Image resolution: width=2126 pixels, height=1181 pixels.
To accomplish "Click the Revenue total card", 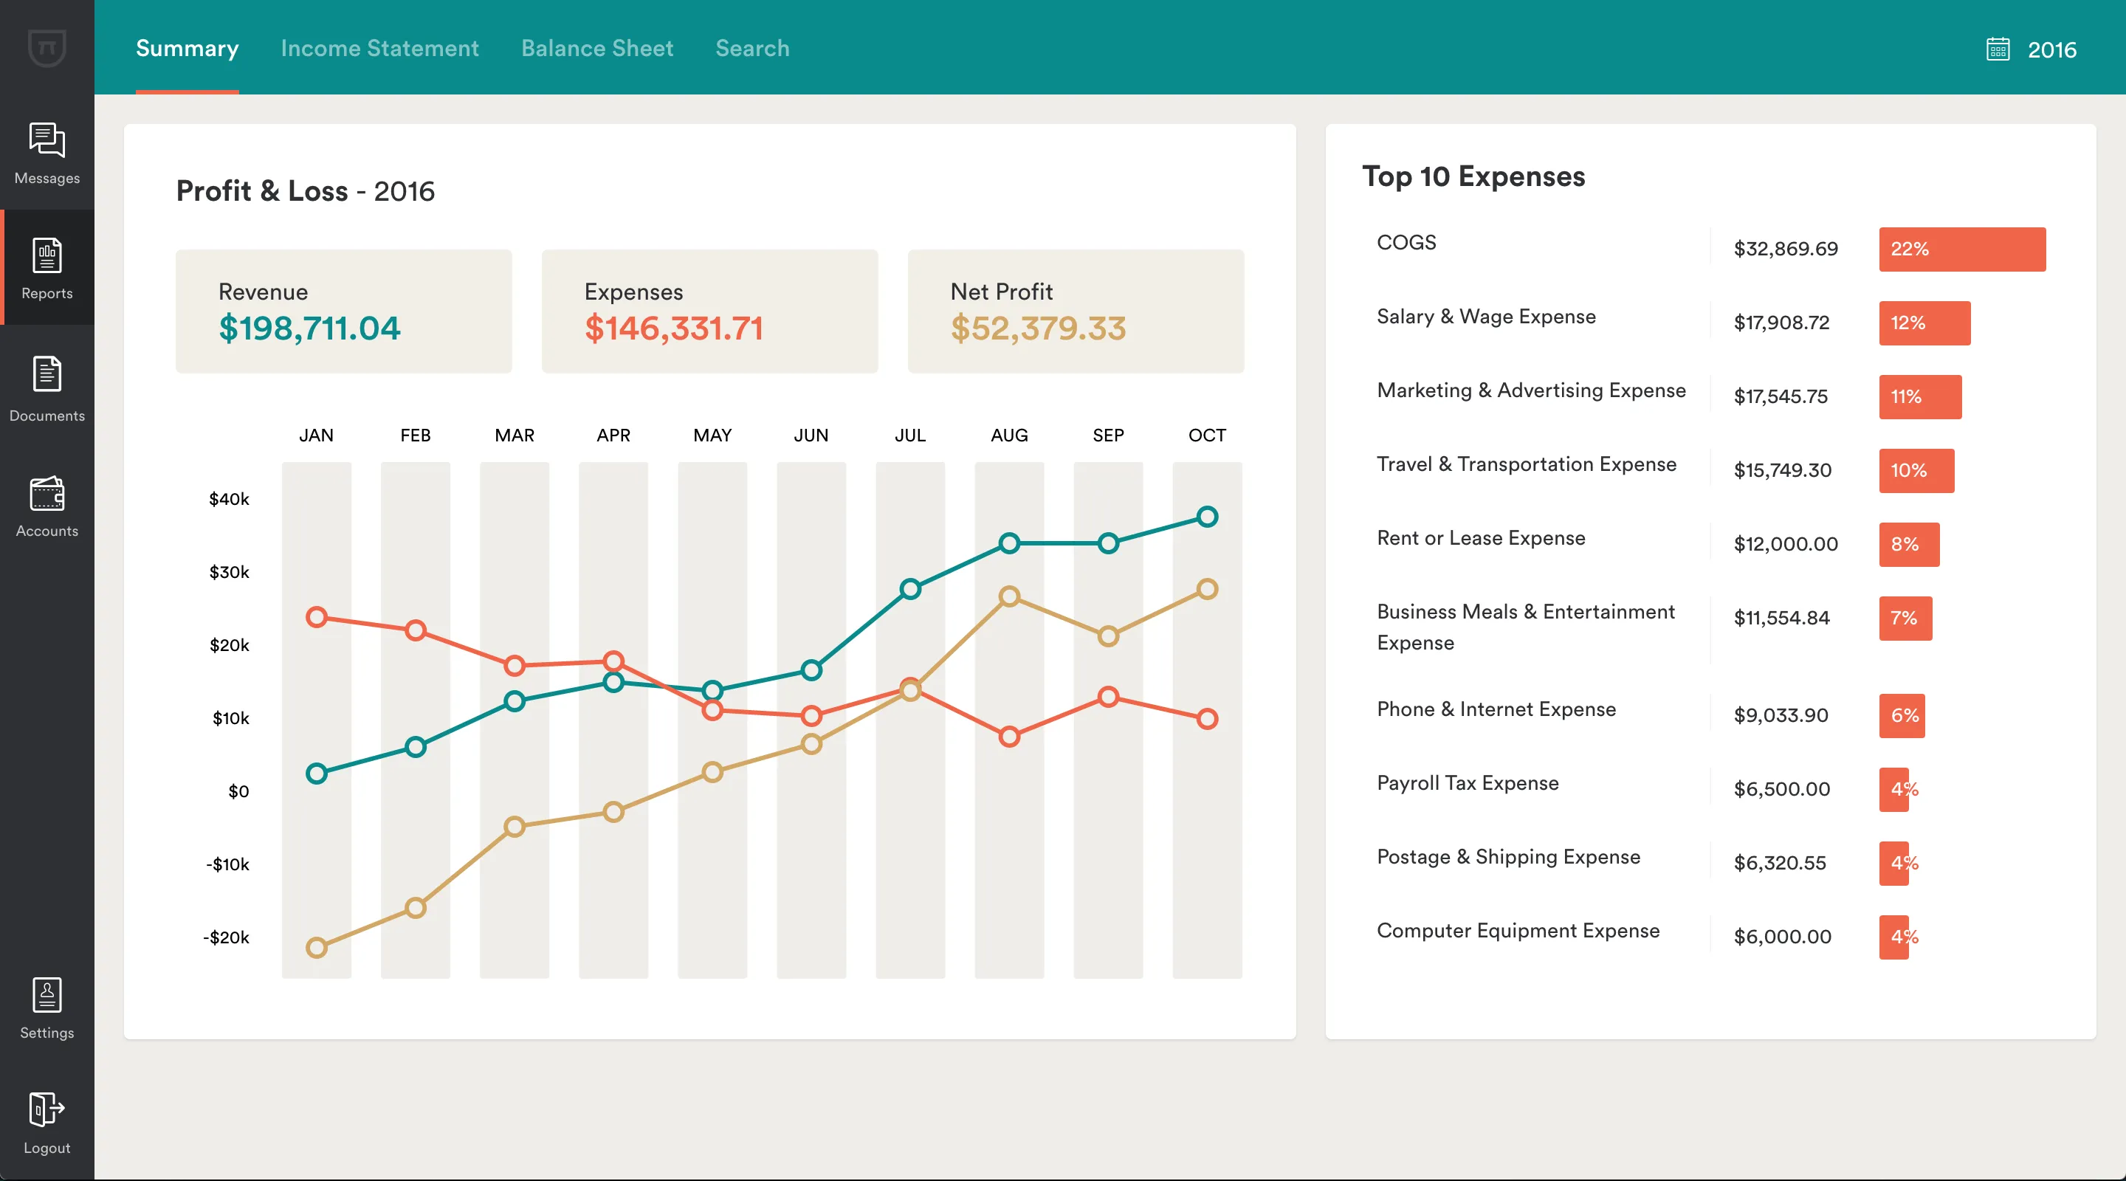I will coord(343,311).
